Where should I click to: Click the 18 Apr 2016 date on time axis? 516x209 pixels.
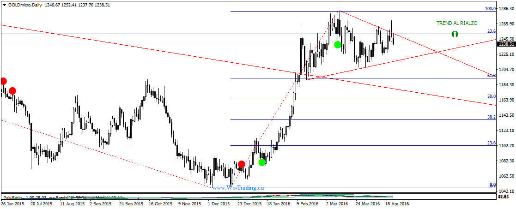point(397,203)
